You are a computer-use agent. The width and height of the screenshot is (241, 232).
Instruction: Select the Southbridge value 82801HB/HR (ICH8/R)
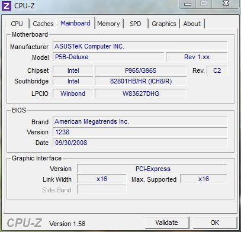click(x=140, y=81)
